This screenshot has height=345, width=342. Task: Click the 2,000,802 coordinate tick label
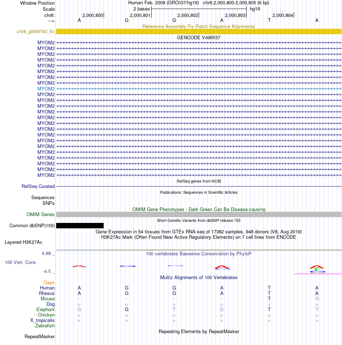pyautogui.click(x=188, y=15)
